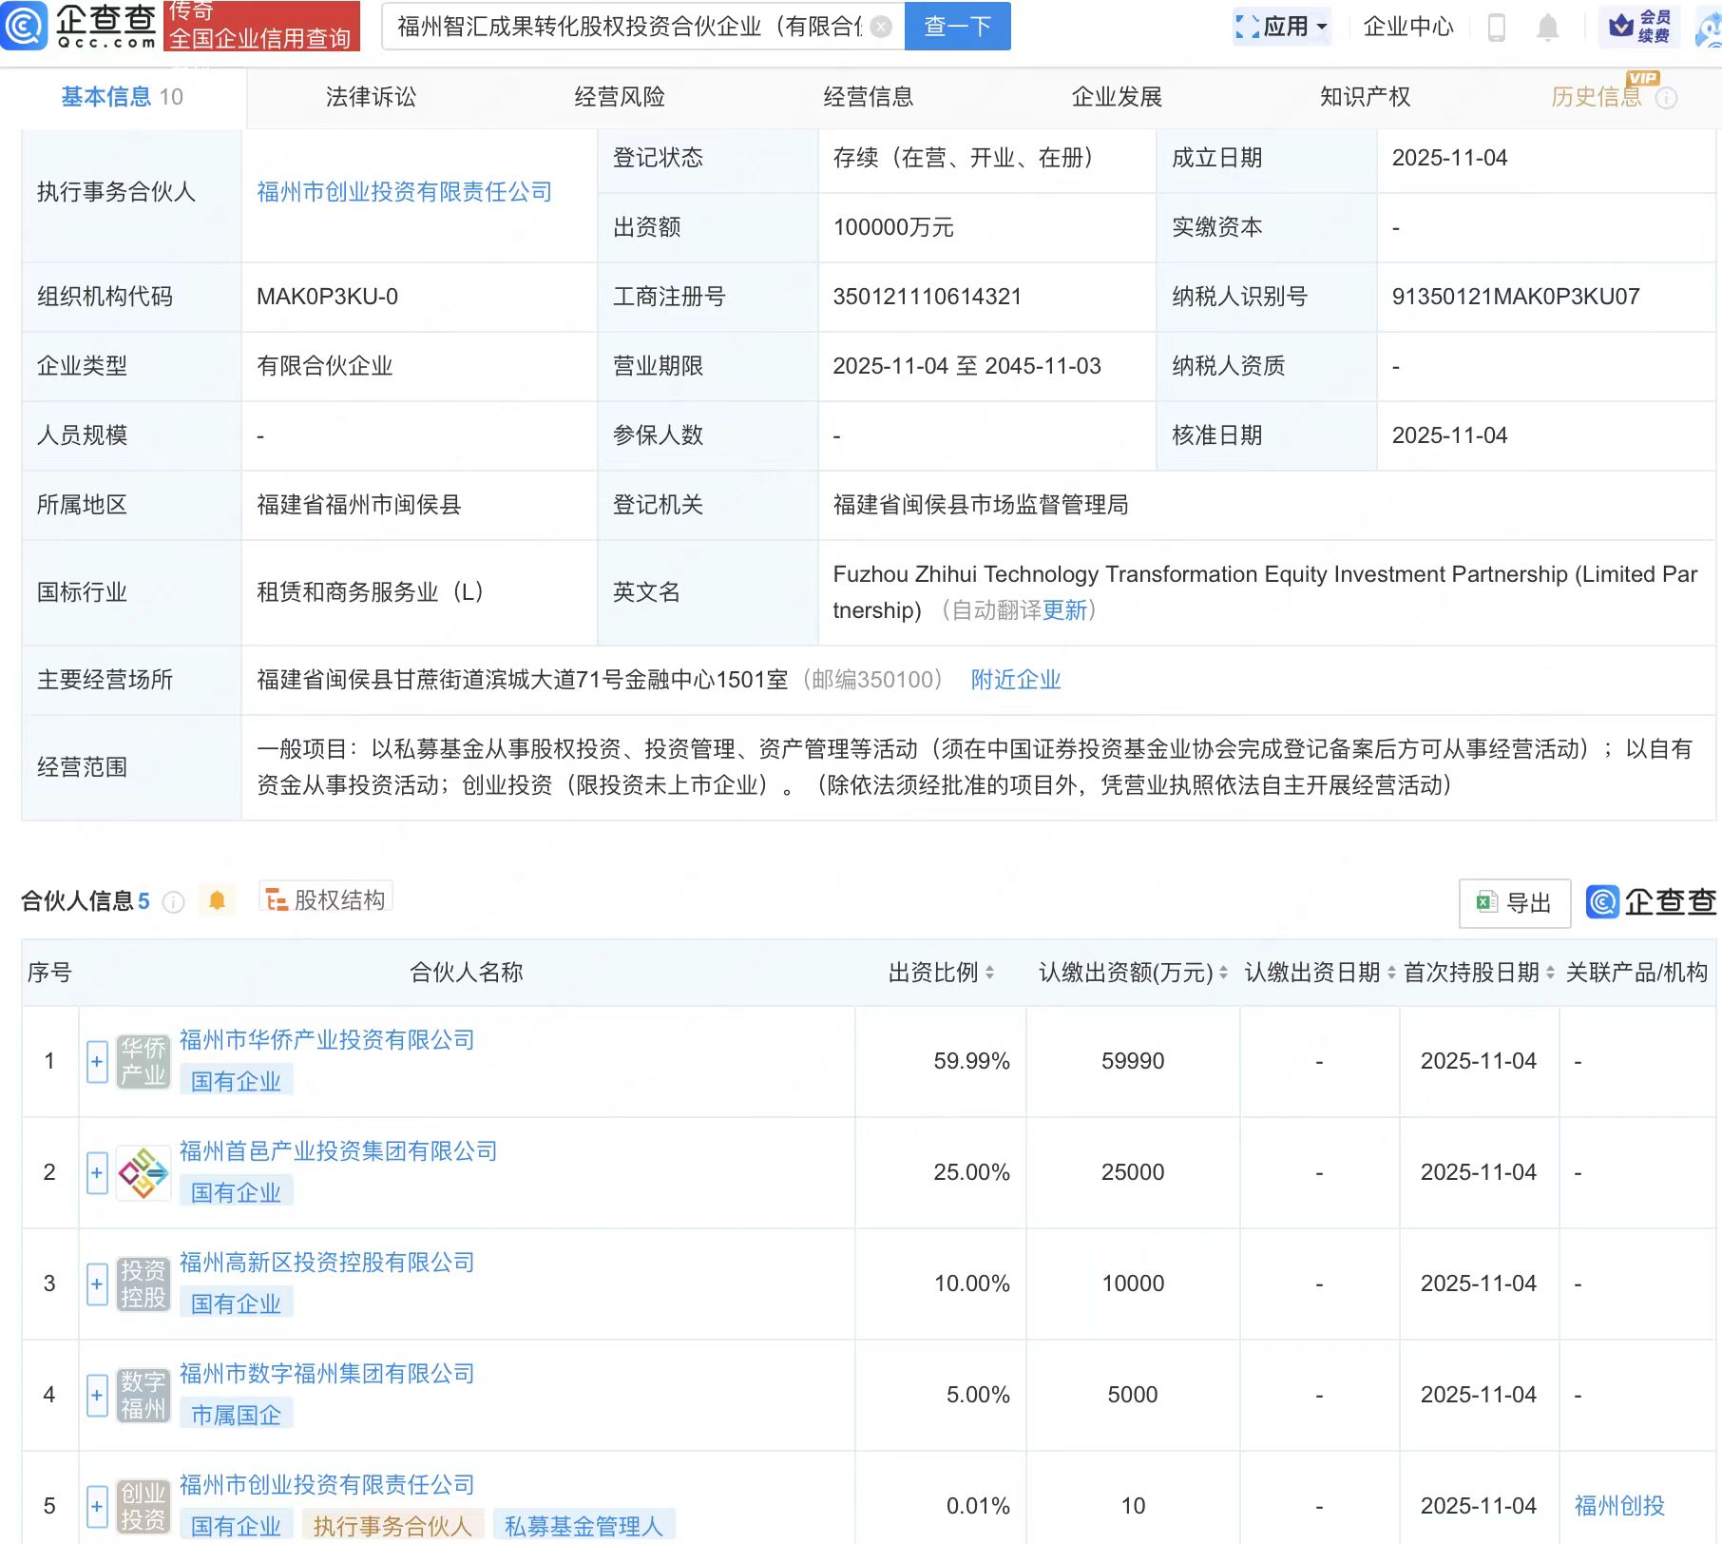Screen dimensions: 1722x1544
Task: Click the bell icon next to 合伙人信息
Action: point(217,899)
